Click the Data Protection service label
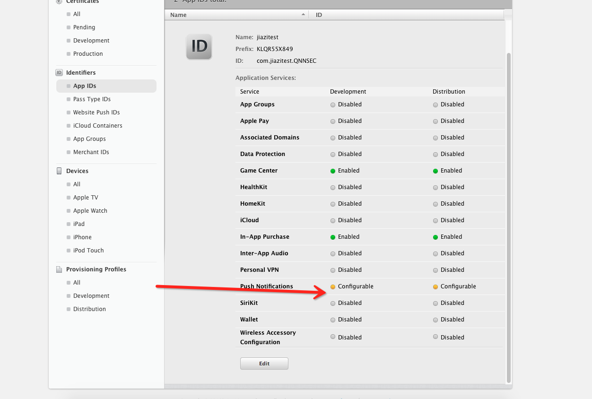This screenshot has height=399, width=592. pyautogui.click(x=262, y=154)
